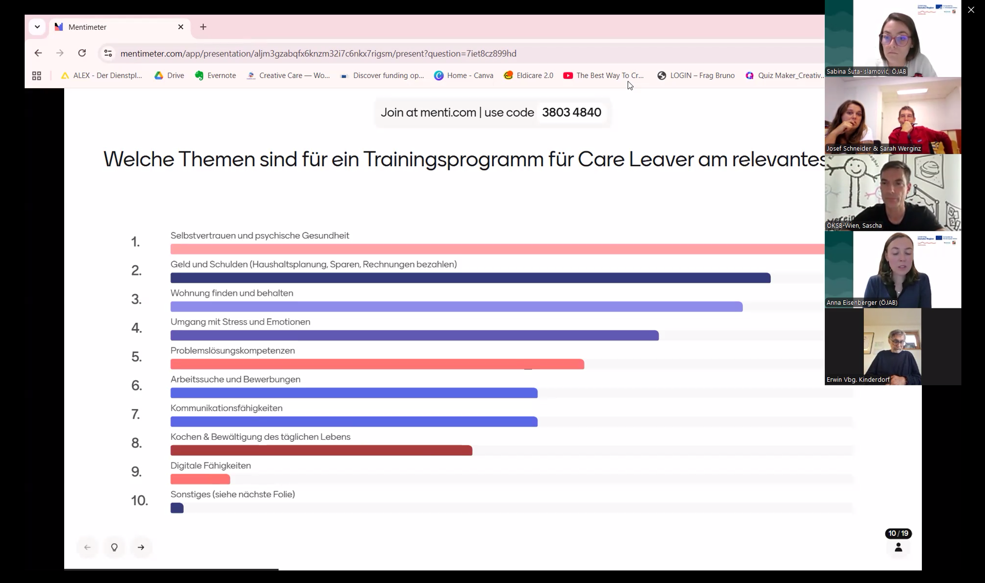Screen dimensions: 985x583
Task: Click the 10 / 19 slide counter badge
Action: pyautogui.click(x=898, y=533)
